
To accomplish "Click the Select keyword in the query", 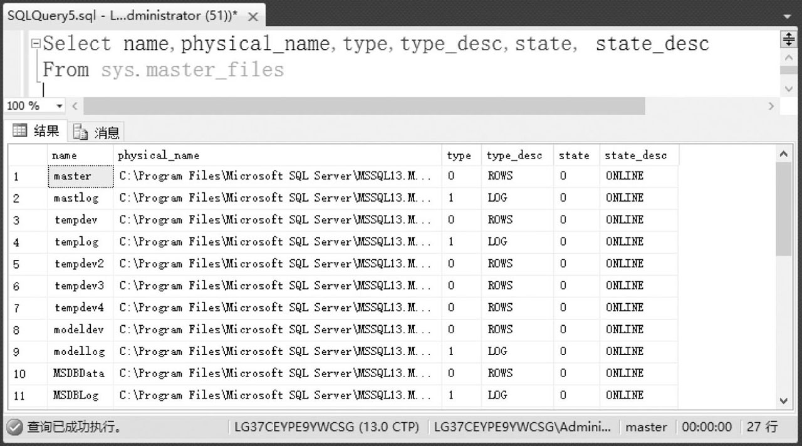I will point(76,44).
